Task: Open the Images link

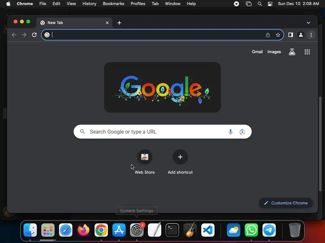Action: [274, 52]
